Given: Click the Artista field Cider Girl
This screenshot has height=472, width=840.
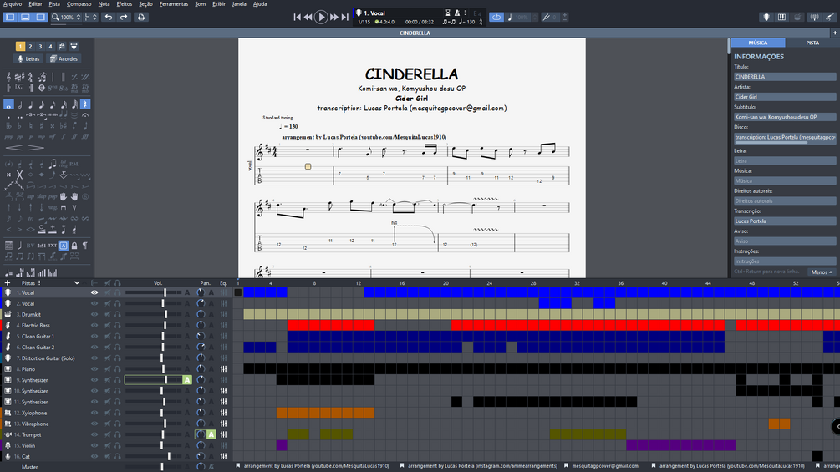Looking at the screenshot, I should pos(784,97).
